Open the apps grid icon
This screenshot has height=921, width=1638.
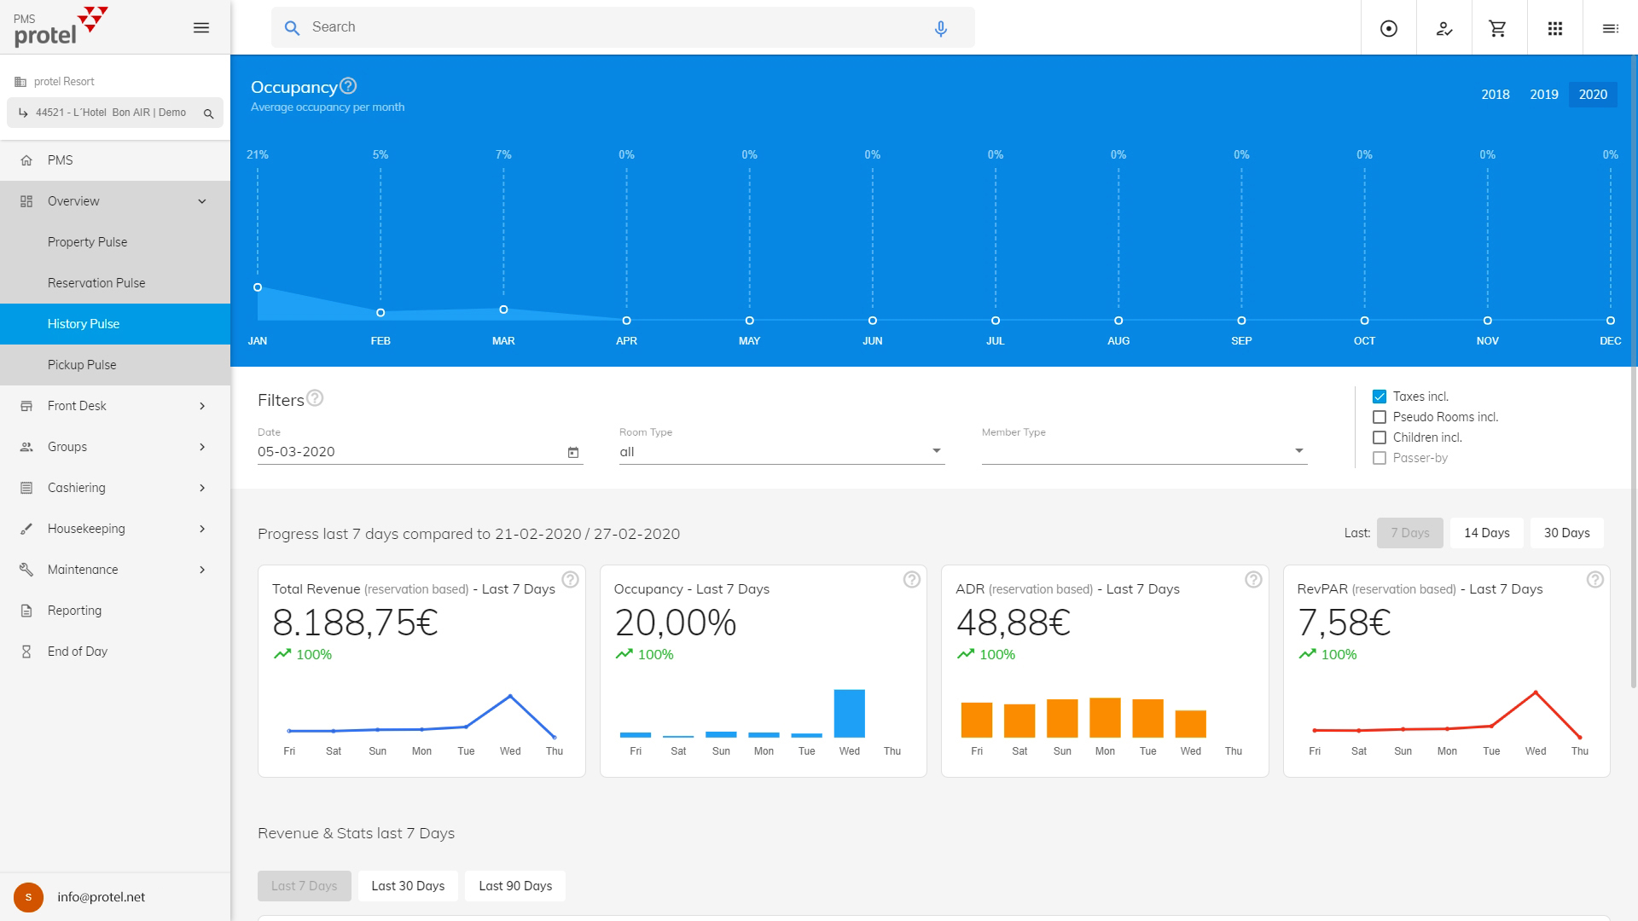click(x=1554, y=28)
